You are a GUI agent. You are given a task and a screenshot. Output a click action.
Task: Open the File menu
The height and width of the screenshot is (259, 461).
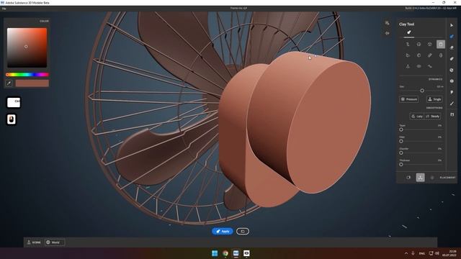coord(4,9)
